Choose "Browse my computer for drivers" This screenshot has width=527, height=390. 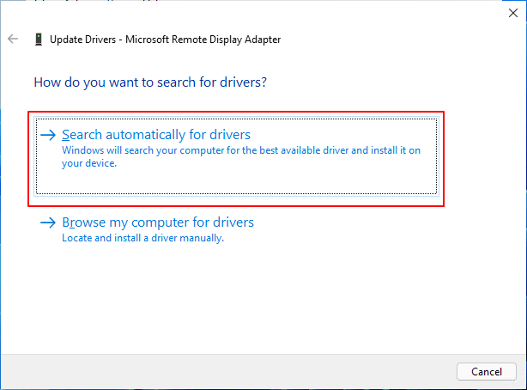(x=157, y=222)
